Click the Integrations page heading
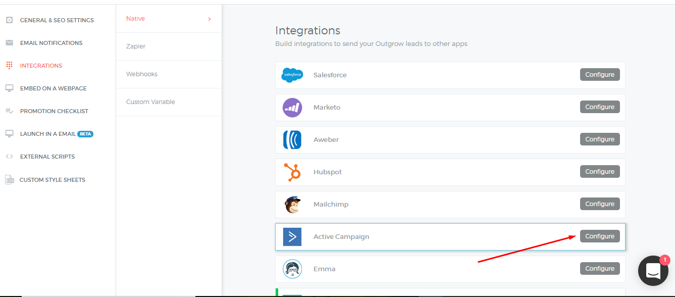The image size is (675, 297). coord(307,31)
